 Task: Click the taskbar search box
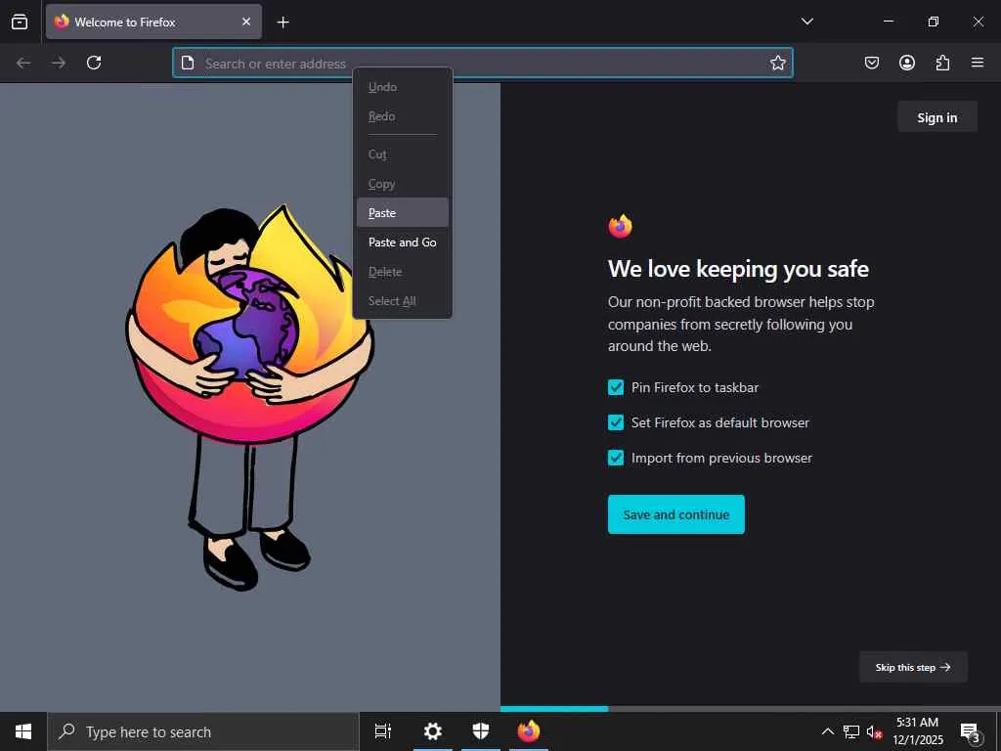(203, 731)
